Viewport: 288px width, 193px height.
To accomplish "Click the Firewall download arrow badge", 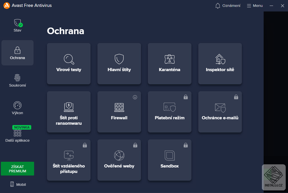I will [x=135, y=97].
